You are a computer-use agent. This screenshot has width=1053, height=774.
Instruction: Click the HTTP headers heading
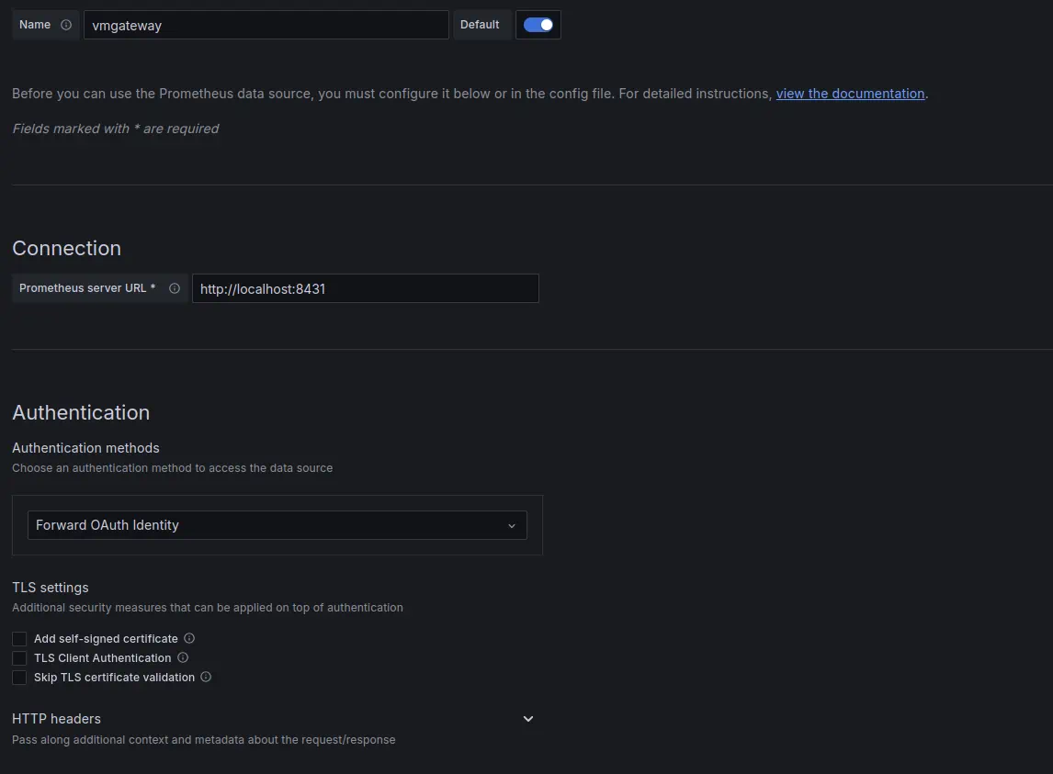[x=56, y=719]
